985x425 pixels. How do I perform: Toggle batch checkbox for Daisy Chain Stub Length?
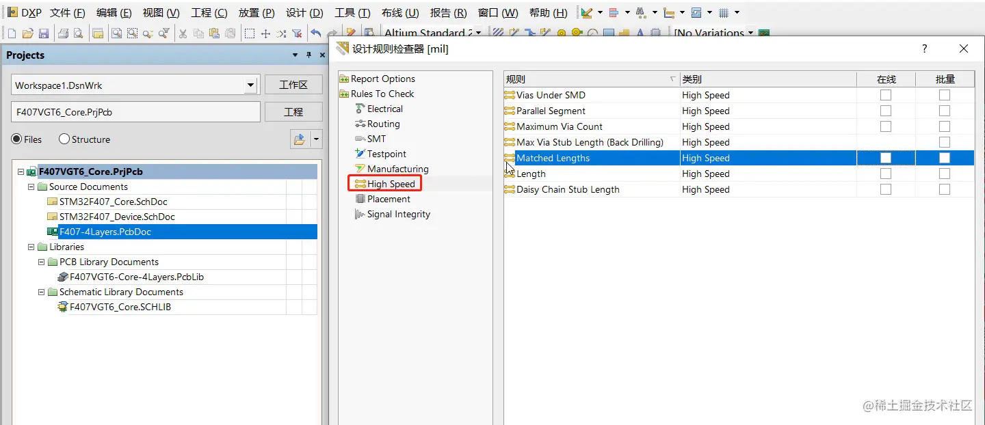tap(945, 189)
